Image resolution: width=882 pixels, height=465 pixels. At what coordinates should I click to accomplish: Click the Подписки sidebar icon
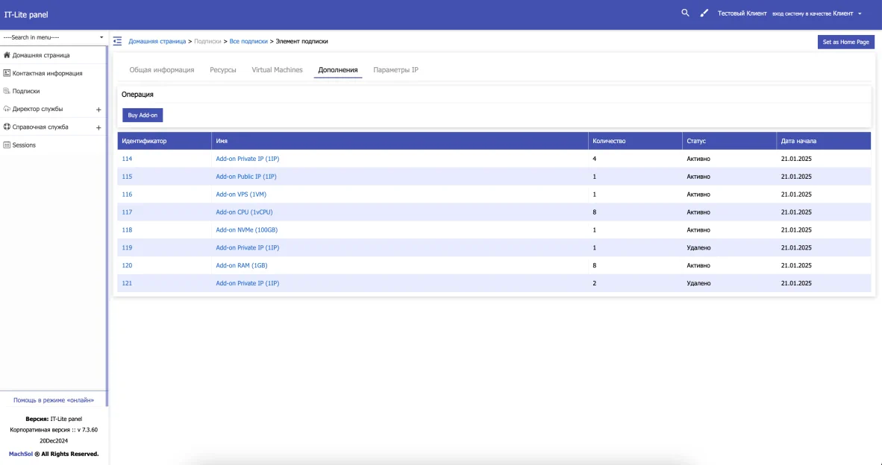[7, 91]
